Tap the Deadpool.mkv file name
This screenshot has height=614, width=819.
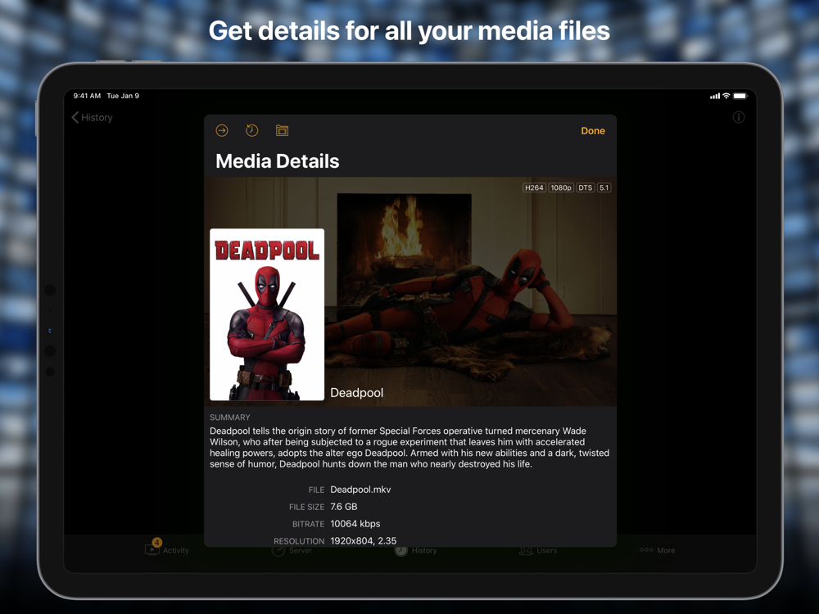[360, 490]
